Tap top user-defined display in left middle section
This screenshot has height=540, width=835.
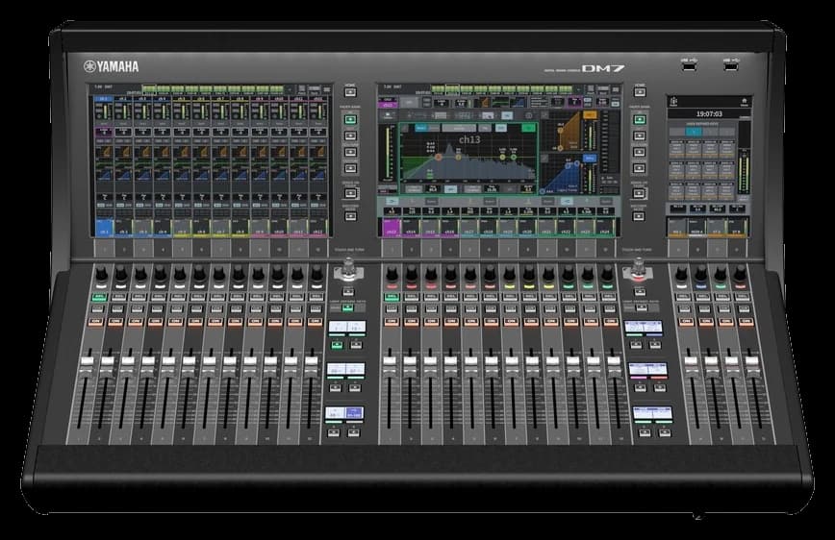347,328
